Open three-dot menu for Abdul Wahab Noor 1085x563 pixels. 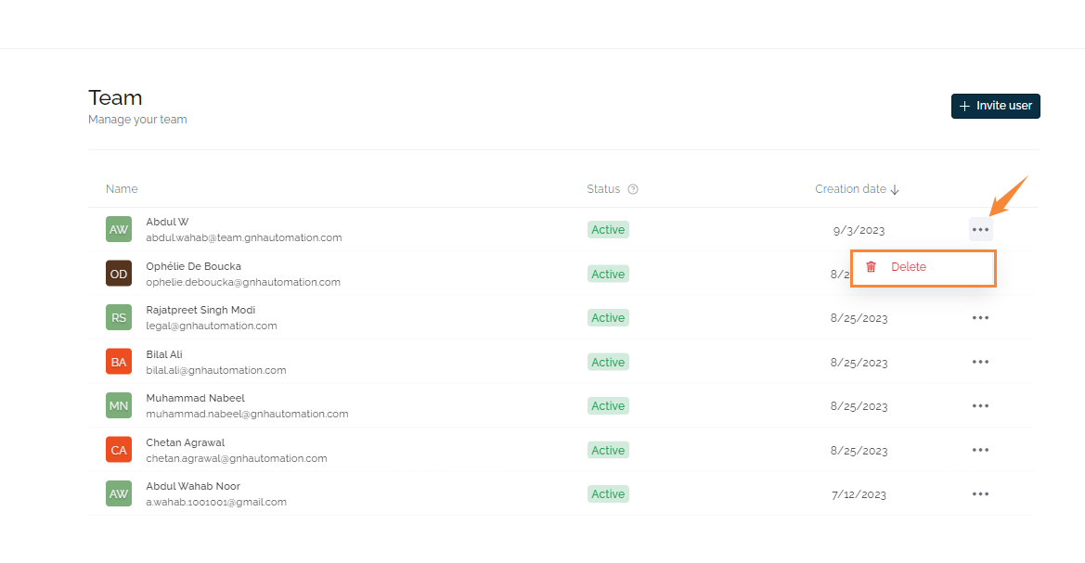(x=980, y=494)
